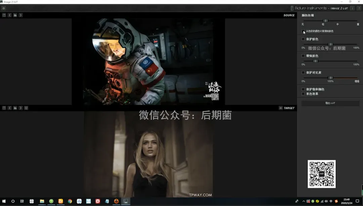Show hidden system tray icons
This screenshot has height=206, width=363.
click(x=304, y=201)
